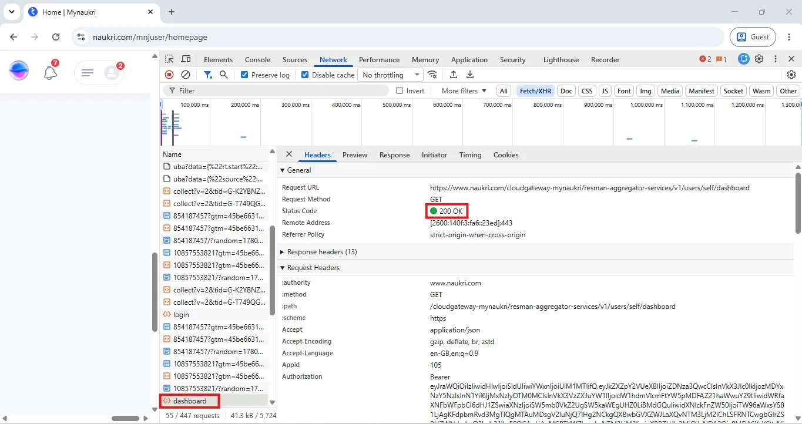Click the request list vertical scrollbar
Screen dimensions: 802x424
point(272,271)
